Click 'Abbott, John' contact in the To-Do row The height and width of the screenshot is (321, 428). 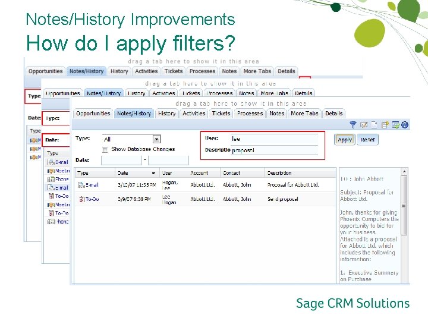[x=237, y=199]
